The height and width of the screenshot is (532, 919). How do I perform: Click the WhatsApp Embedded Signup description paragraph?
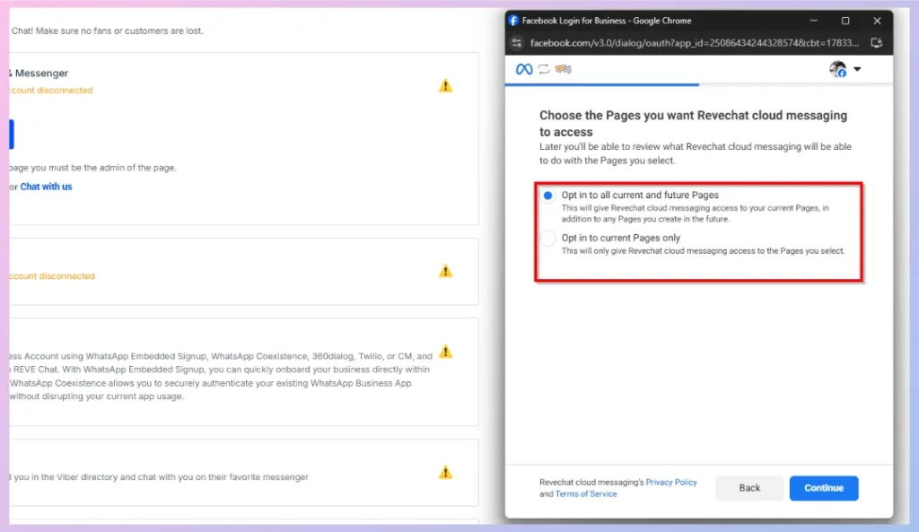(221, 376)
